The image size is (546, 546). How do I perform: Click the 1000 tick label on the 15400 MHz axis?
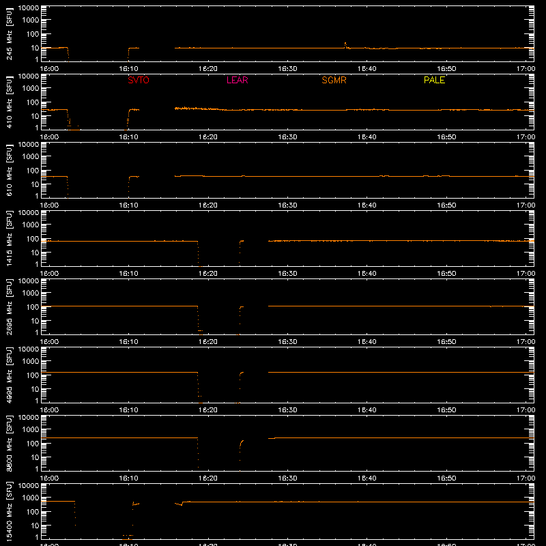pos(31,498)
